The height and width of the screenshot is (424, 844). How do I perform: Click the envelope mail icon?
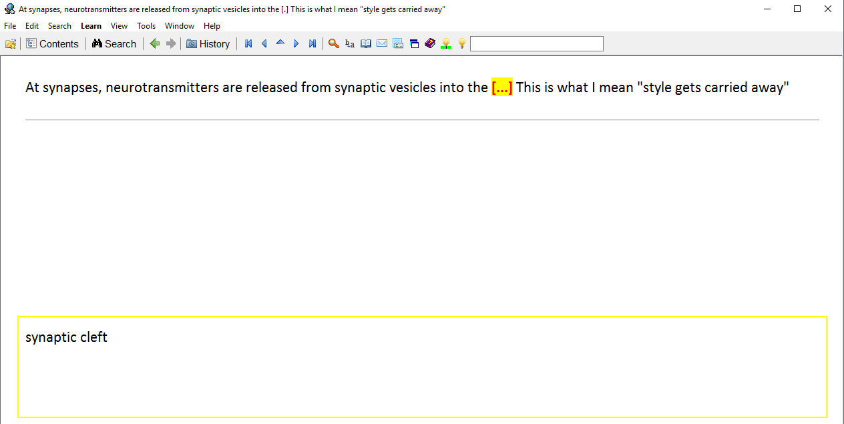click(382, 44)
